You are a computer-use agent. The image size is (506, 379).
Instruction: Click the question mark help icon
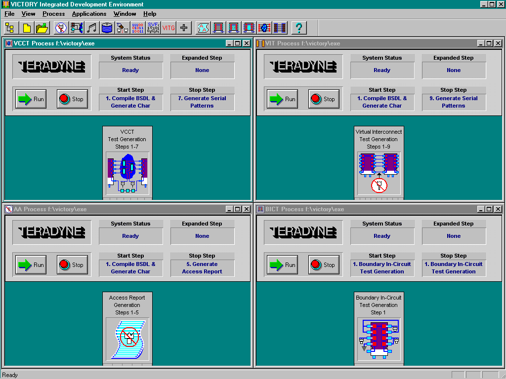pyautogui.click(x=299, y=28)
